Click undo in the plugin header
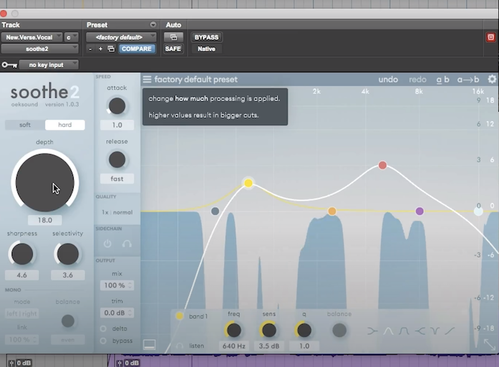Viewport: 499px width, 367px height. point(388,80)
